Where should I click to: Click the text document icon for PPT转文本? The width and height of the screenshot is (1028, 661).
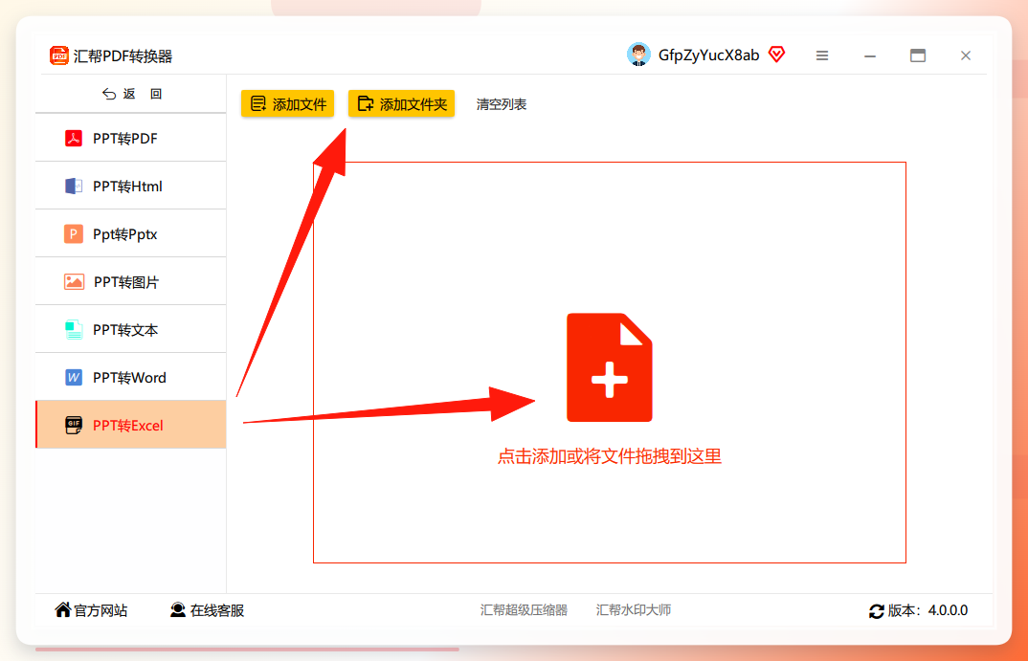click(x=74, y=329)
